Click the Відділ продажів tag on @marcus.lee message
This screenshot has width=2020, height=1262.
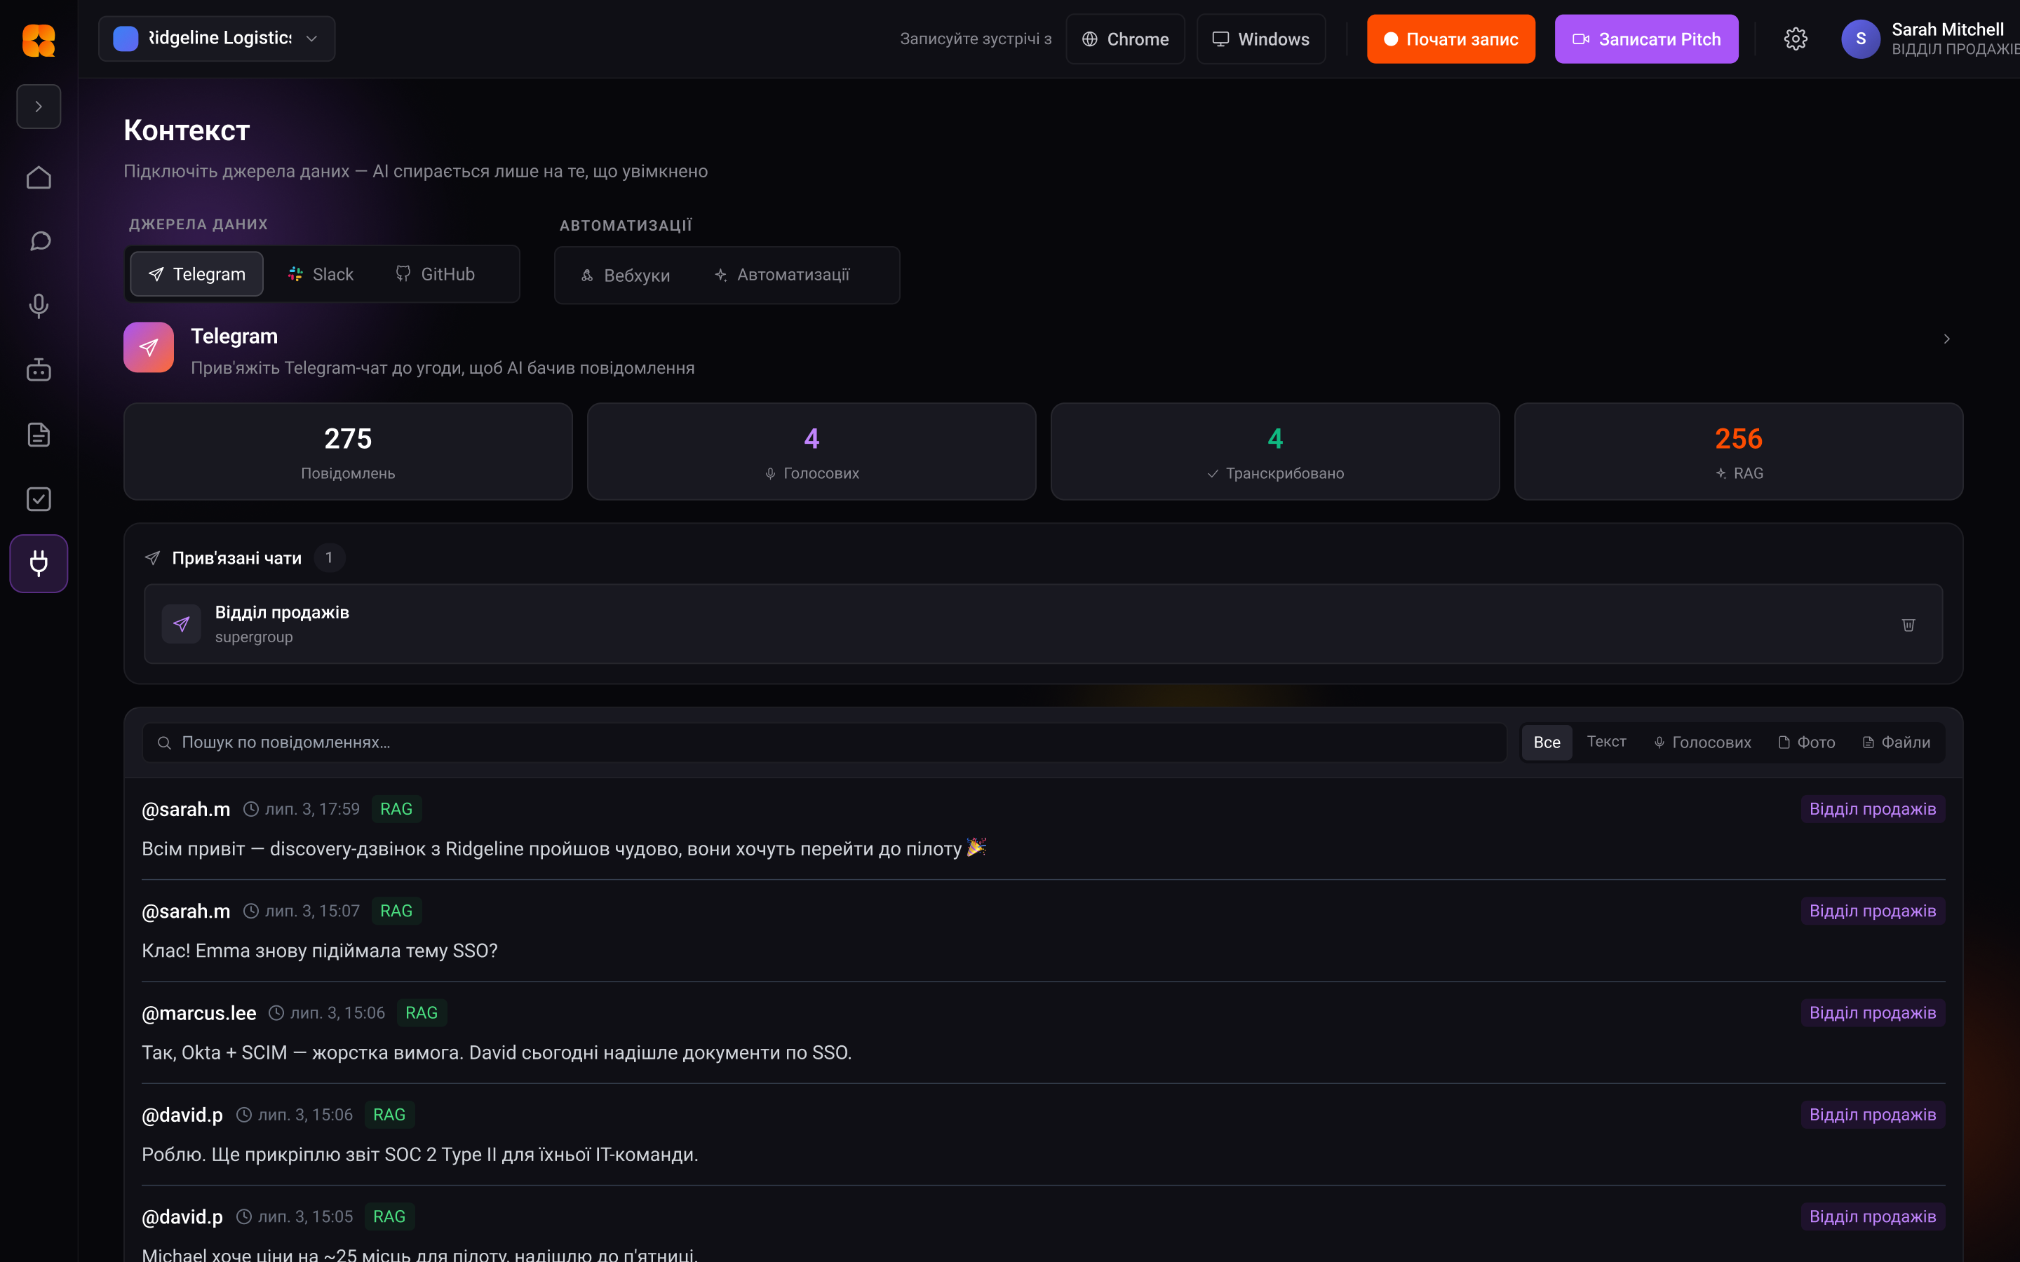tap(1872, 1012)
